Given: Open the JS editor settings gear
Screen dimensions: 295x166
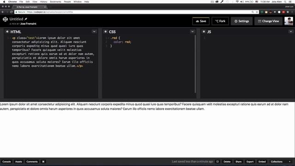Looking at the screenshot, I should (x=204, y=32).
